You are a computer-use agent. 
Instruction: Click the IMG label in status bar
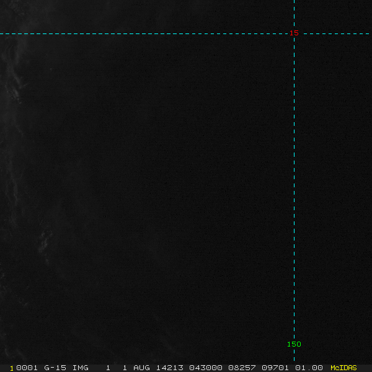pos(80,368)
